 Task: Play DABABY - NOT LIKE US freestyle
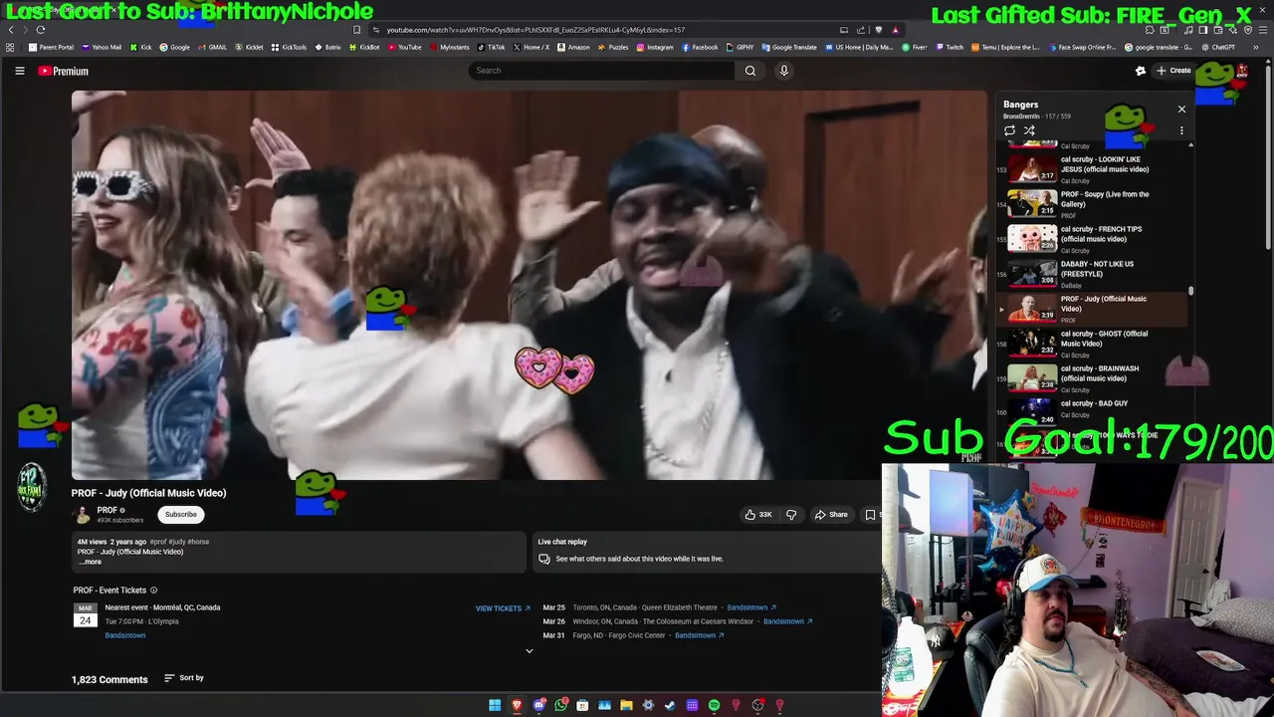pyautogui.click(x=1093, y=273)
